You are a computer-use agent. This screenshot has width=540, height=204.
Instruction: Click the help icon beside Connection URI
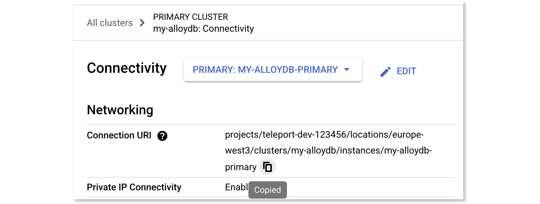(x=162, y=136)
